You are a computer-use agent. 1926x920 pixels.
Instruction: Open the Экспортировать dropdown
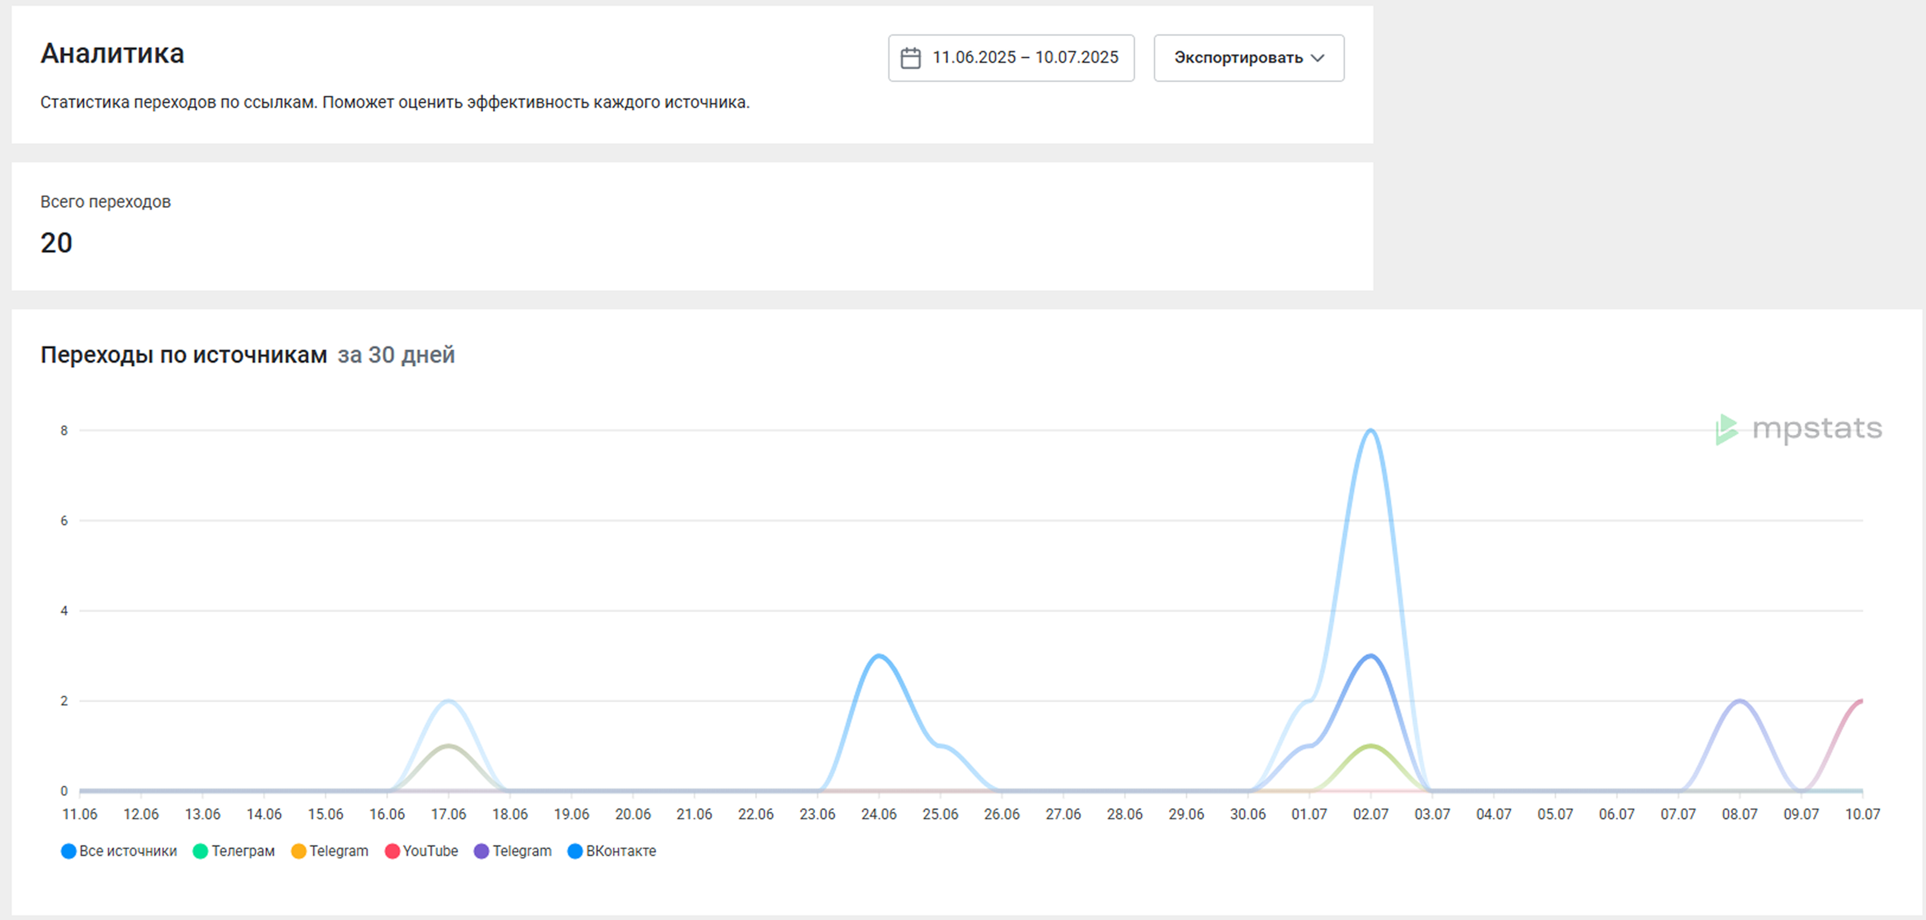(1249, 57)
